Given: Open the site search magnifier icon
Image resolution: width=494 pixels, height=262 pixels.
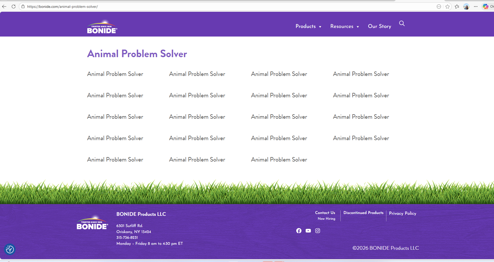Looking at the screenshot, I should (x=402, y=23).
